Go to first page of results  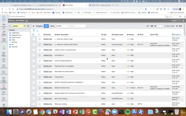152,26
